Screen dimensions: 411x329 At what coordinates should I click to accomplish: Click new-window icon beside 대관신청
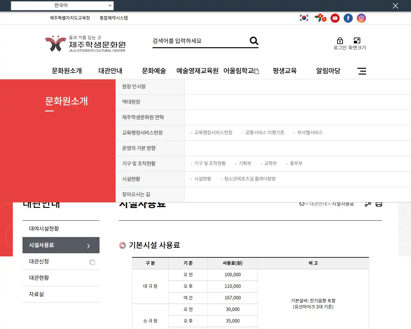[x=92, y=262]
